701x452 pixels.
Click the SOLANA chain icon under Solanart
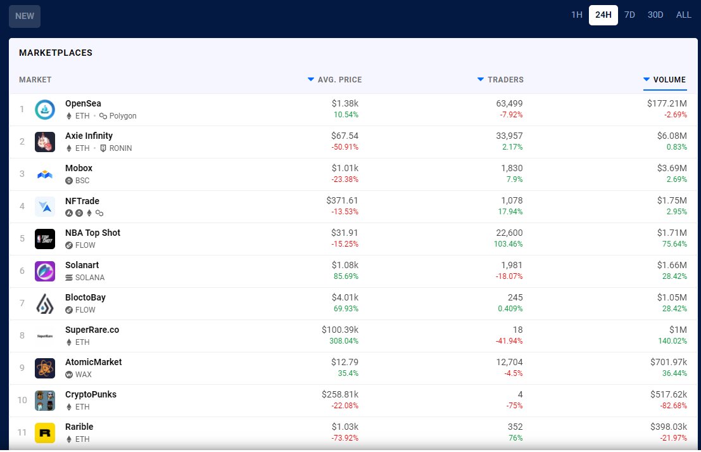coord(70,277)
